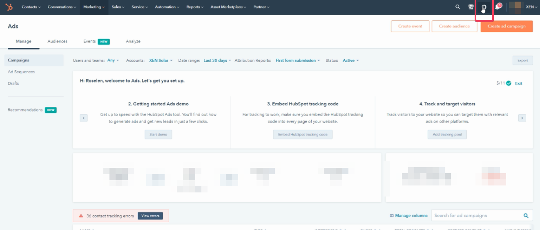This screenshot has width=540, height=230.
Task: Open the search magnifier in top bar
Action: 458,7
